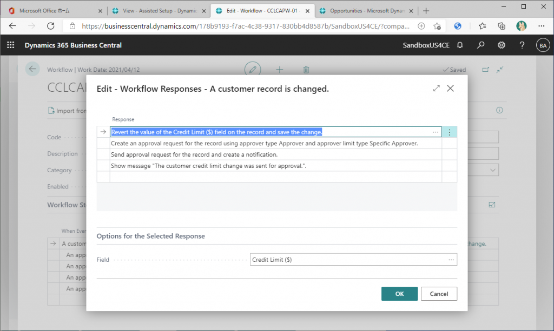Click Cancel in the Workflow Responses dialog

pyautogui.click(x=439, y=294)
